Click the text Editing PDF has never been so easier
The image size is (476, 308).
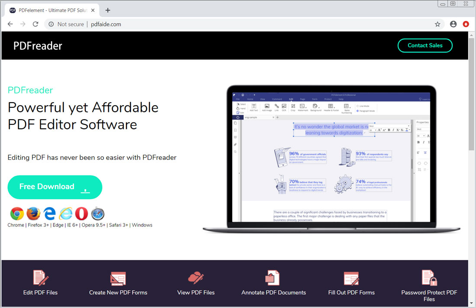pyautogui.click(x=92, y=158)
